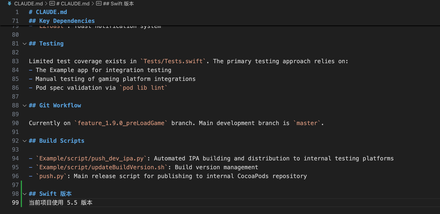This screenshot has width=440, height=214.
Task: Click the `pod lib lint` inline code
Action: pos(143,88)
